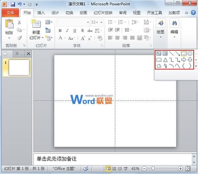The height and width of the screenshot is (174, 198).
Task: Click Increase List Level indent icon
Action: 117,30
